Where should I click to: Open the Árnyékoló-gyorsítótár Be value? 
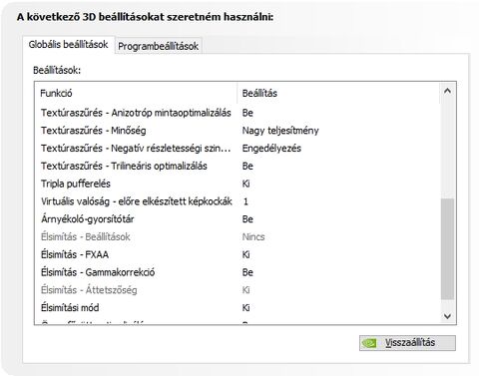[x=247, y=219]
